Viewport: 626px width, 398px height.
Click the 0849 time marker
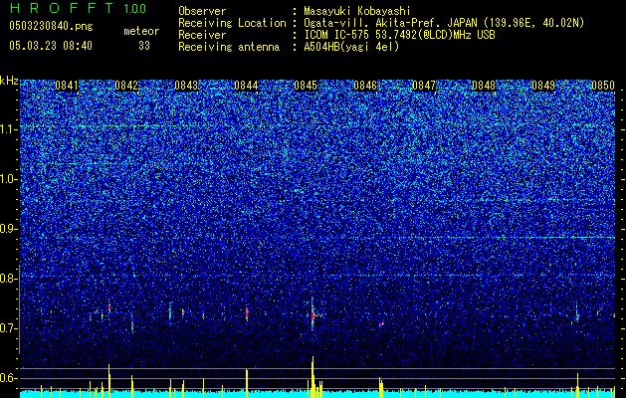pos(543,86)
